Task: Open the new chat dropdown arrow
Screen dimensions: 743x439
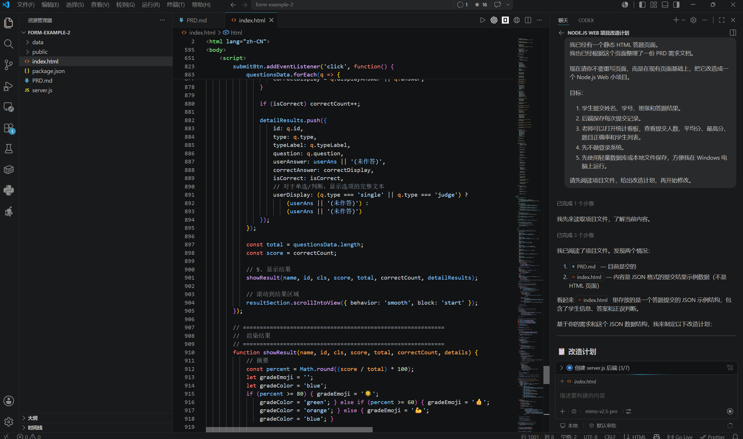Action: coord(683,20)
